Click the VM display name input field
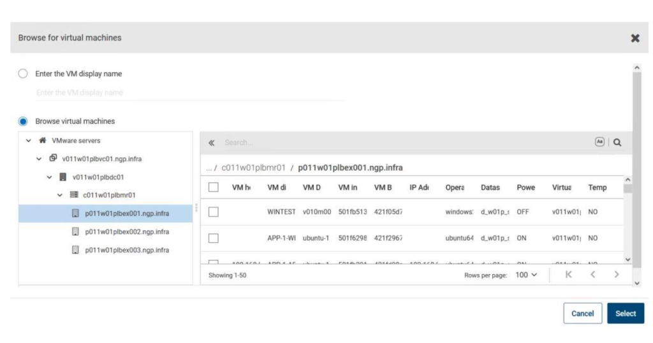Screen dimensions: 653x343 point(189,92)
